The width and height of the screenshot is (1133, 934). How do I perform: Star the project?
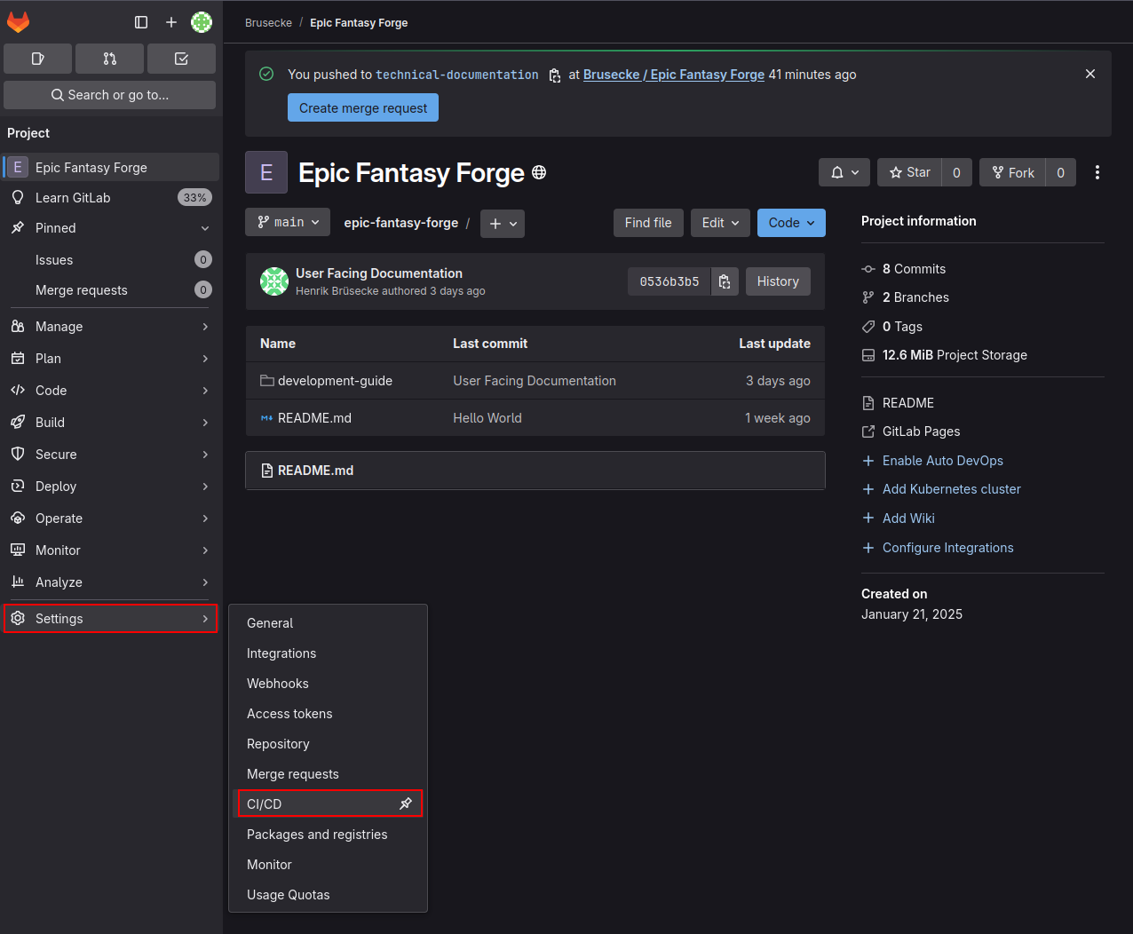910,172
